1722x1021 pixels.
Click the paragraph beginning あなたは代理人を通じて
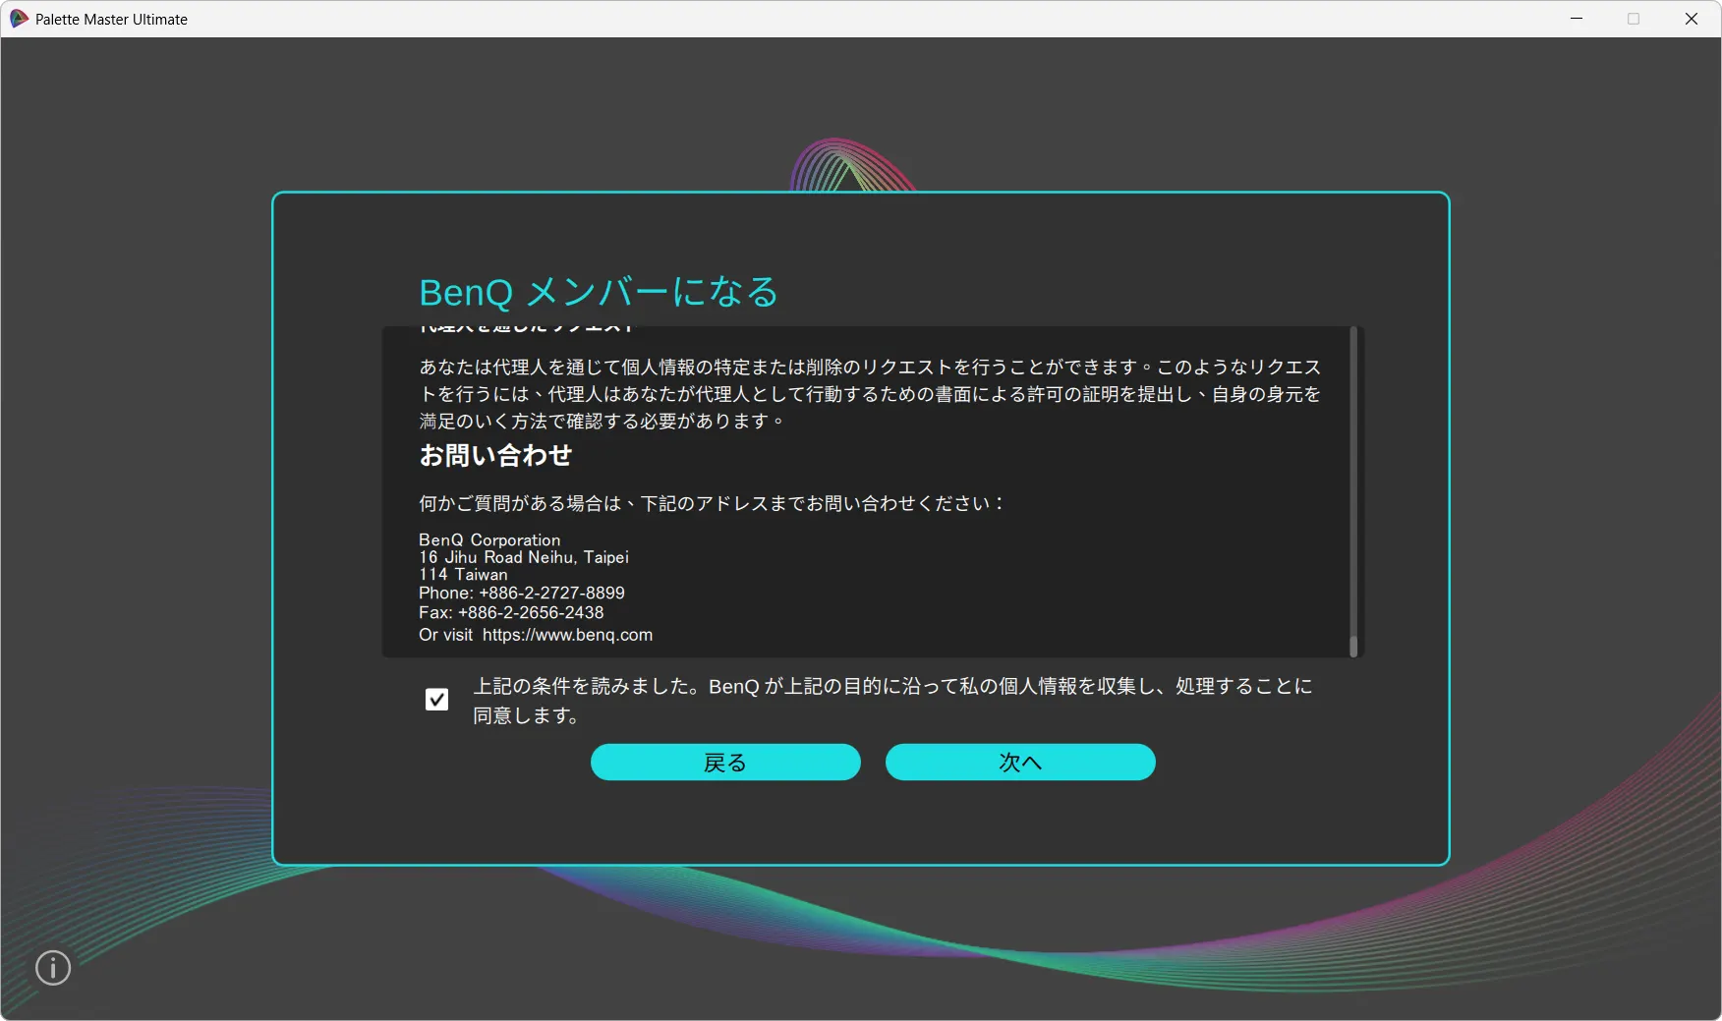870,394
